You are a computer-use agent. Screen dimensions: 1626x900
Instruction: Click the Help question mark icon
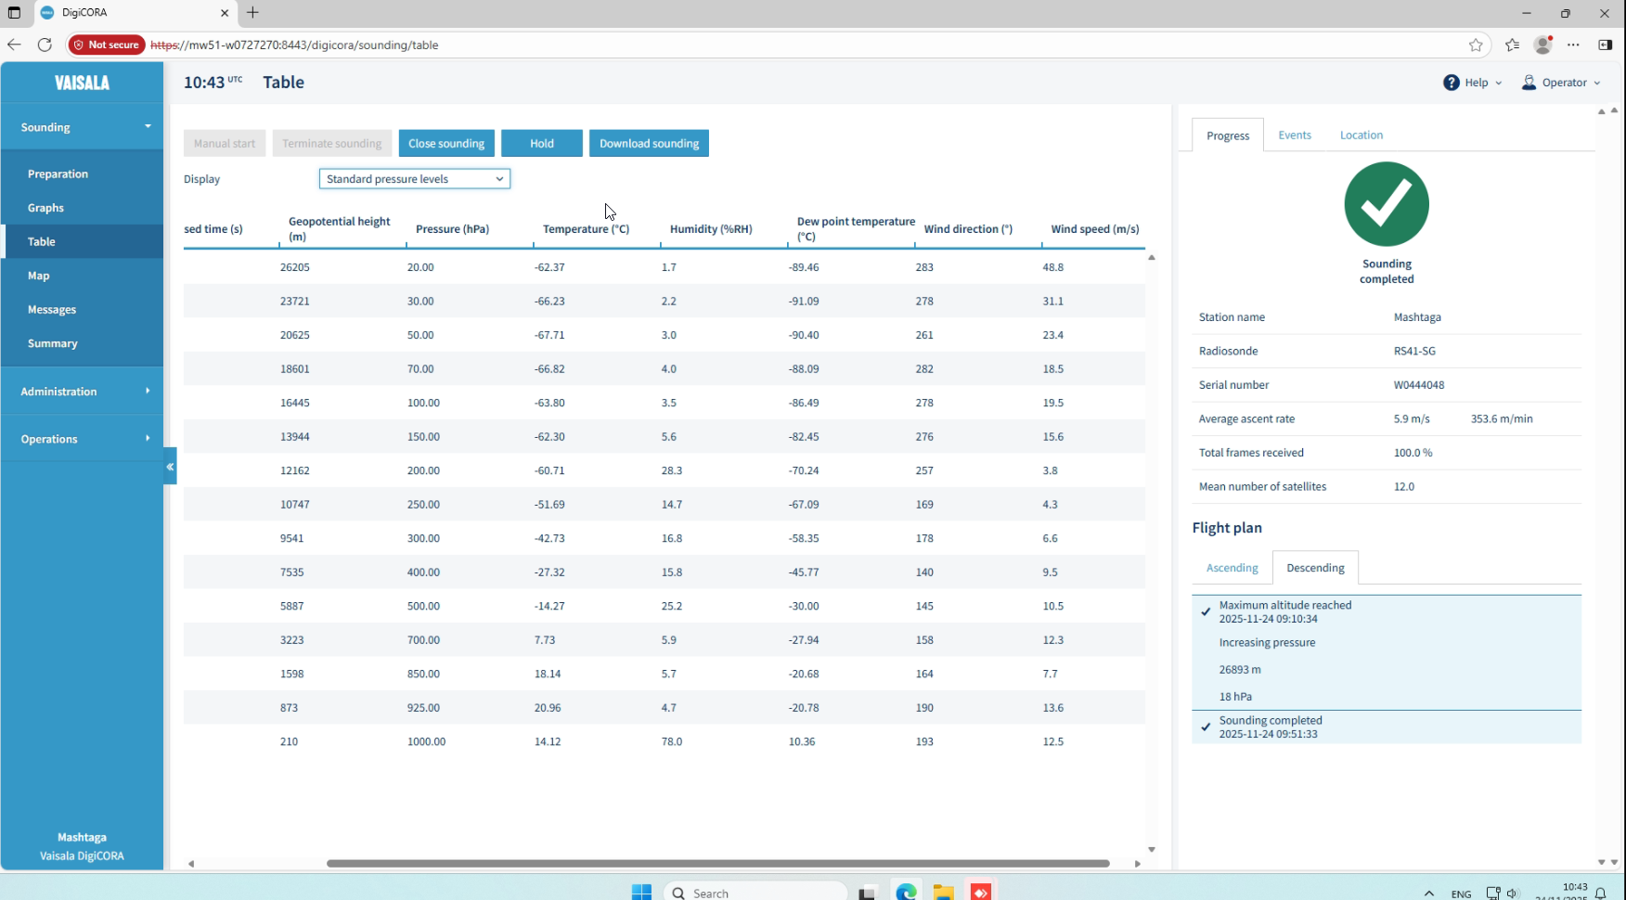[x=1451, y=83]
